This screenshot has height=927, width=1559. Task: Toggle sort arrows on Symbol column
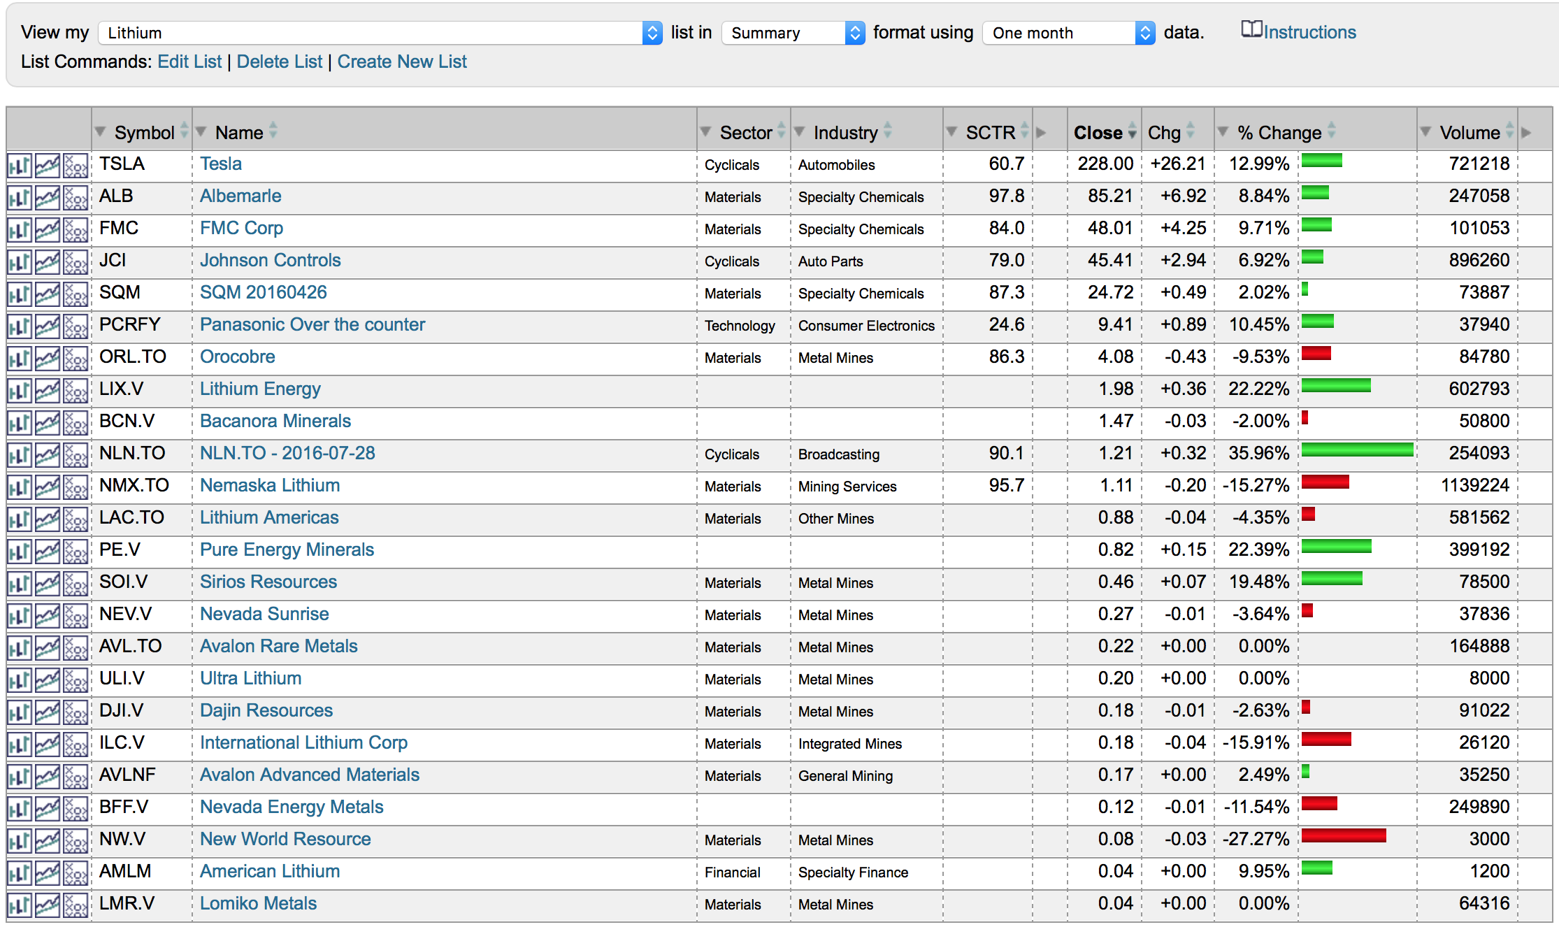click(185, 131)
